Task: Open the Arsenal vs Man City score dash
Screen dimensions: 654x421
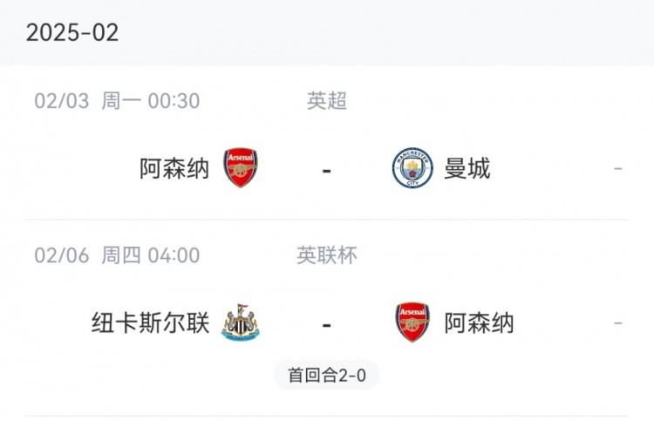Action: tap(327, 170)
